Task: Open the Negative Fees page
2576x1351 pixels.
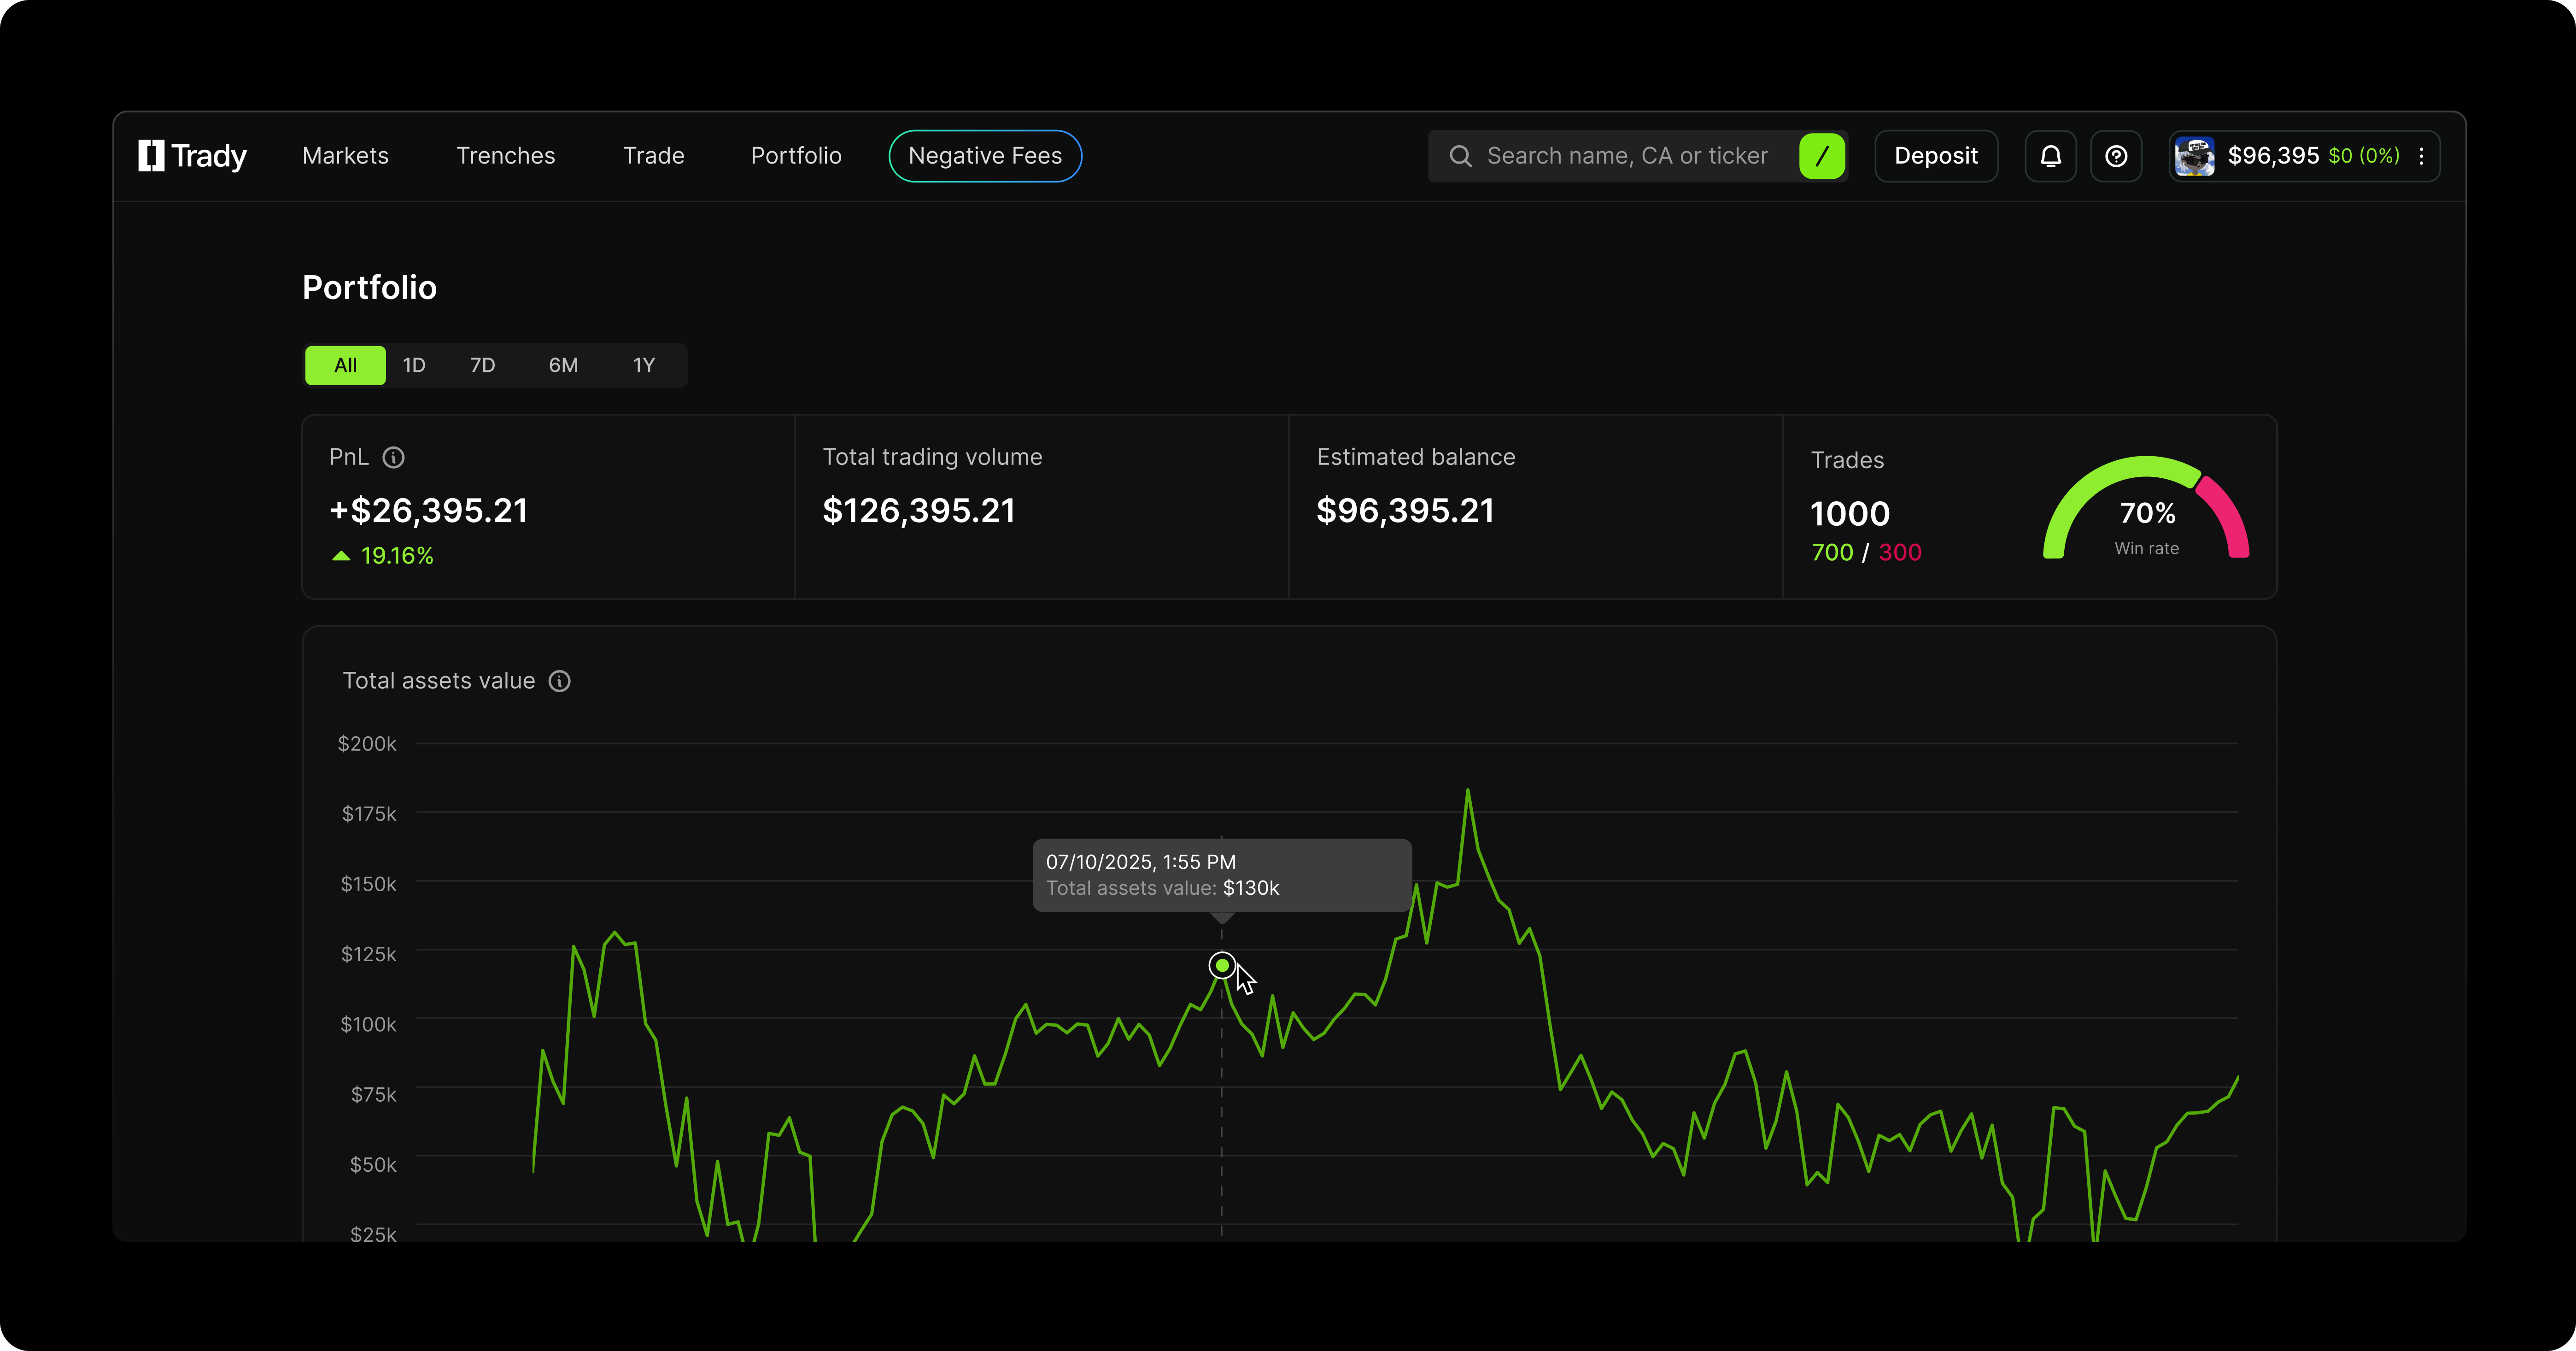Action: 984,156
